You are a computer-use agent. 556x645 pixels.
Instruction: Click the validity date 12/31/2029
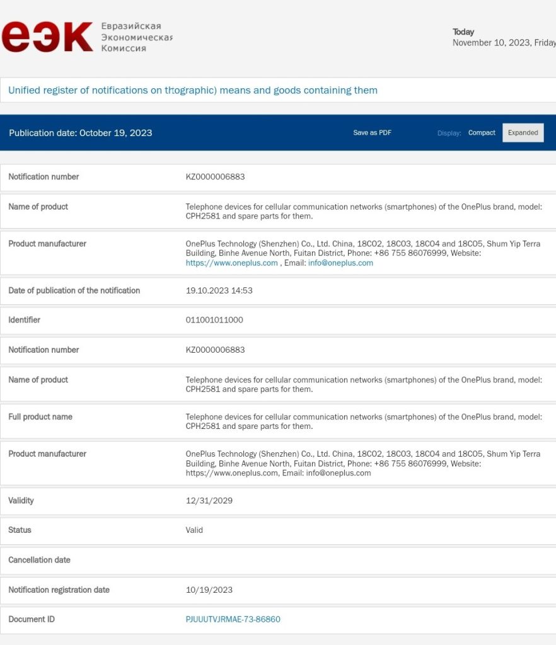click(x=209, y=501)
